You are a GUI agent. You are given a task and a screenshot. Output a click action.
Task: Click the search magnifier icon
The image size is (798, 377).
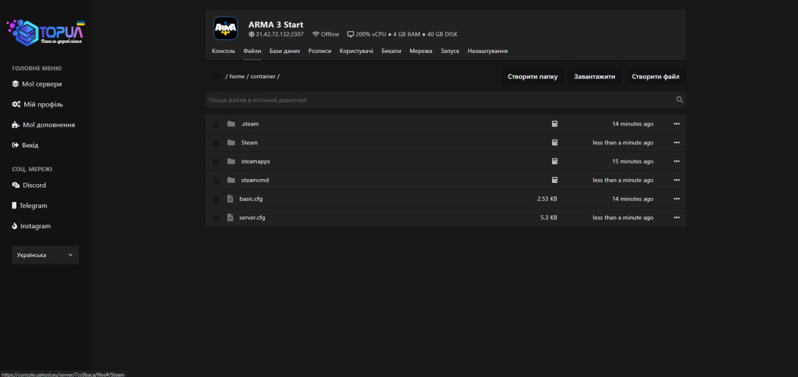(680, 100)
